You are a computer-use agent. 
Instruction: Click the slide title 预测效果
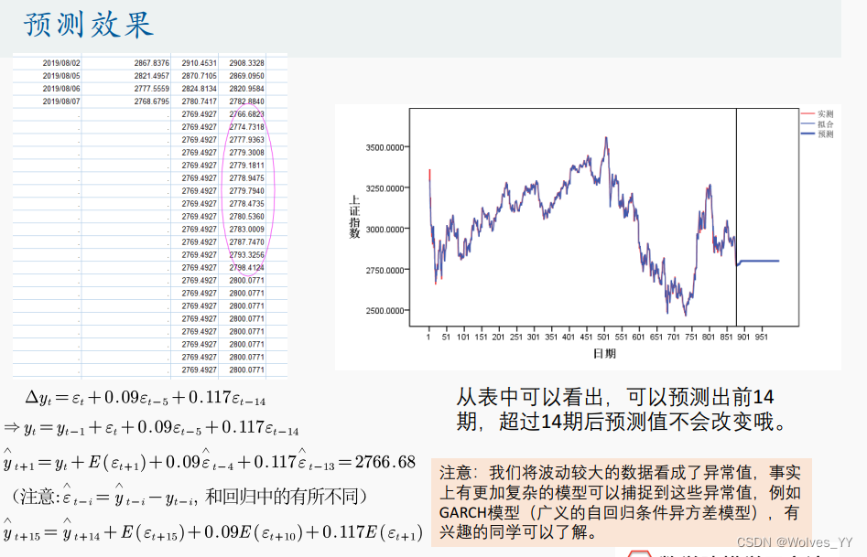(89, 25)
